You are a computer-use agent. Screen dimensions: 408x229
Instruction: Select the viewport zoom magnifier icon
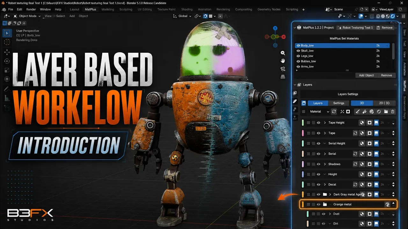[283, 53]
